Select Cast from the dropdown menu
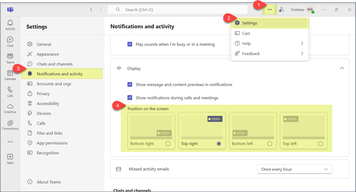Image resolution: width=356 pixels, height=192 pixels. (x=246, y=33)
